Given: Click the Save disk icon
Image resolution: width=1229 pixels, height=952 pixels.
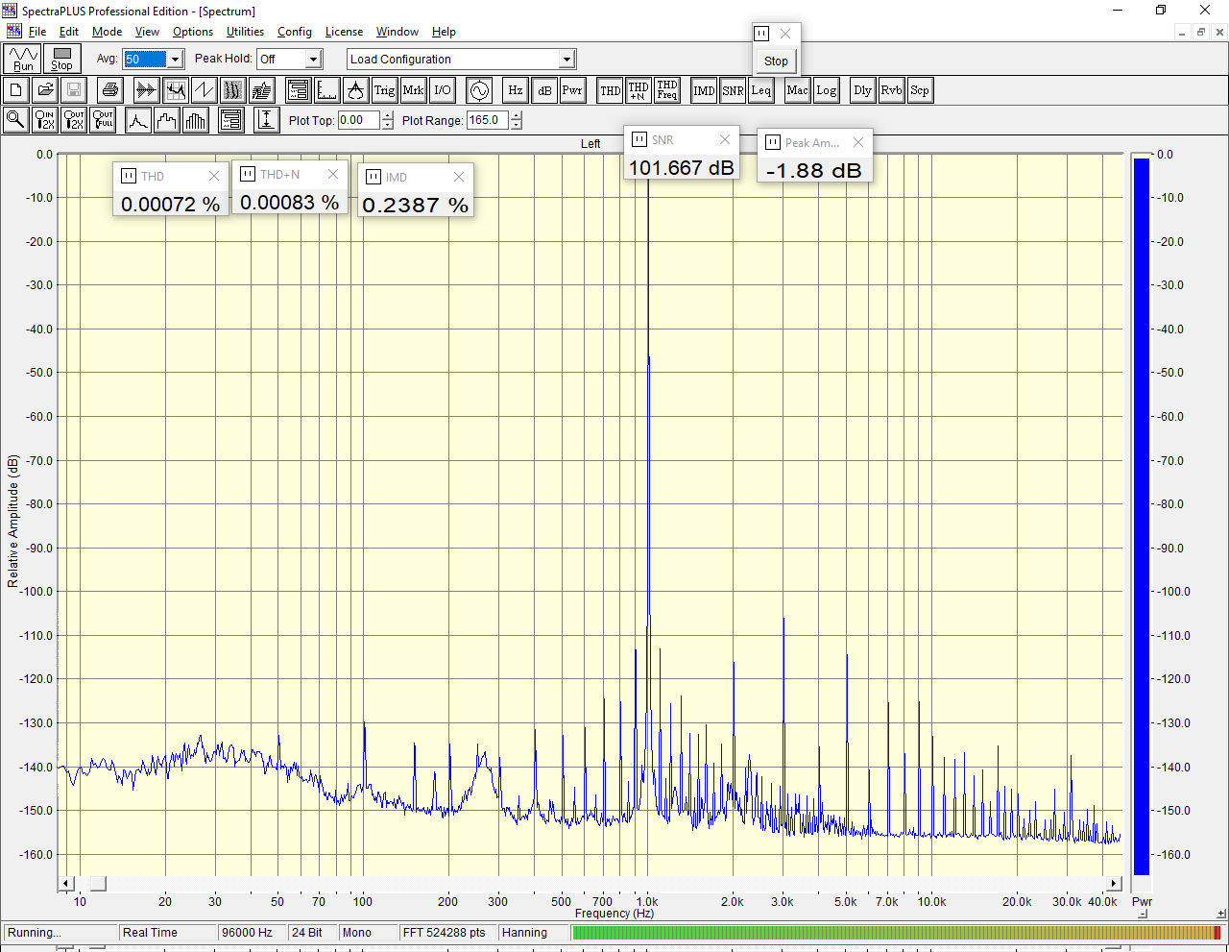Looking at the screenshot, I should pyautogui.click(x=74, y=90).
